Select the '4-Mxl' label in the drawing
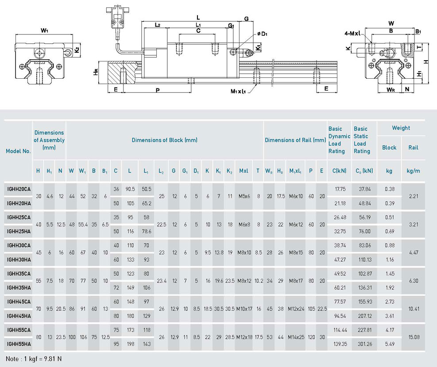437x367 pixels. 352,34
